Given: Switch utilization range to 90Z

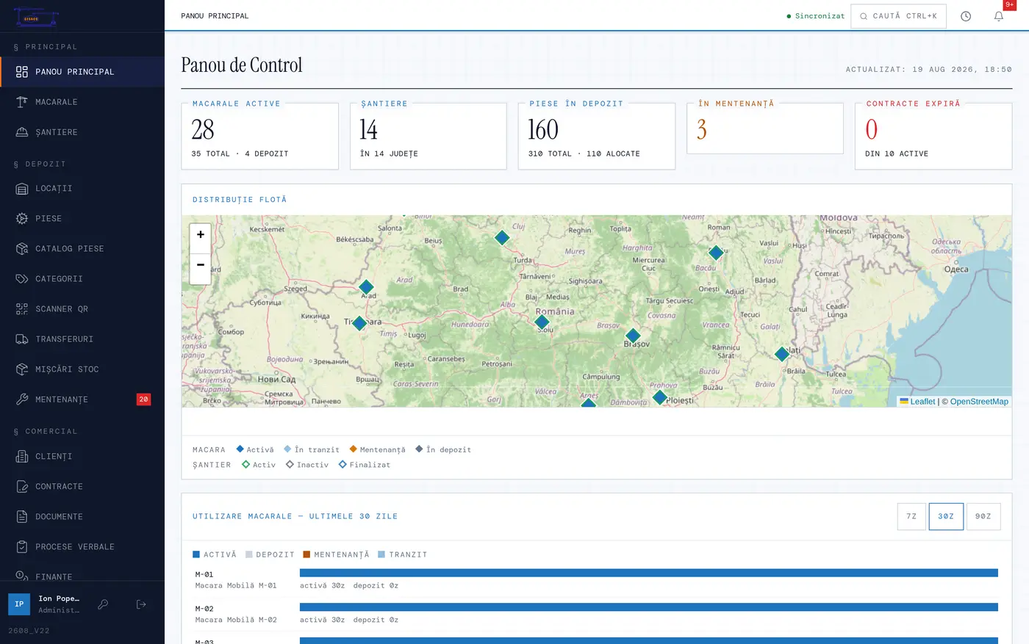Looking at the screenshot, I should [983, 516].
